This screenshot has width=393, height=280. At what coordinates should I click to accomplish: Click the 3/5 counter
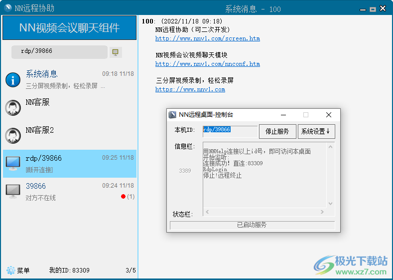tap(131, 270)
